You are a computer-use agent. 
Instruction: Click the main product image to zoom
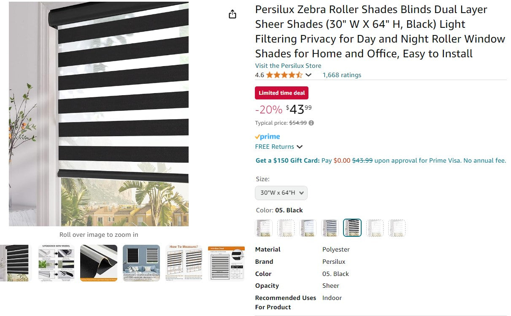coord(99,115)
